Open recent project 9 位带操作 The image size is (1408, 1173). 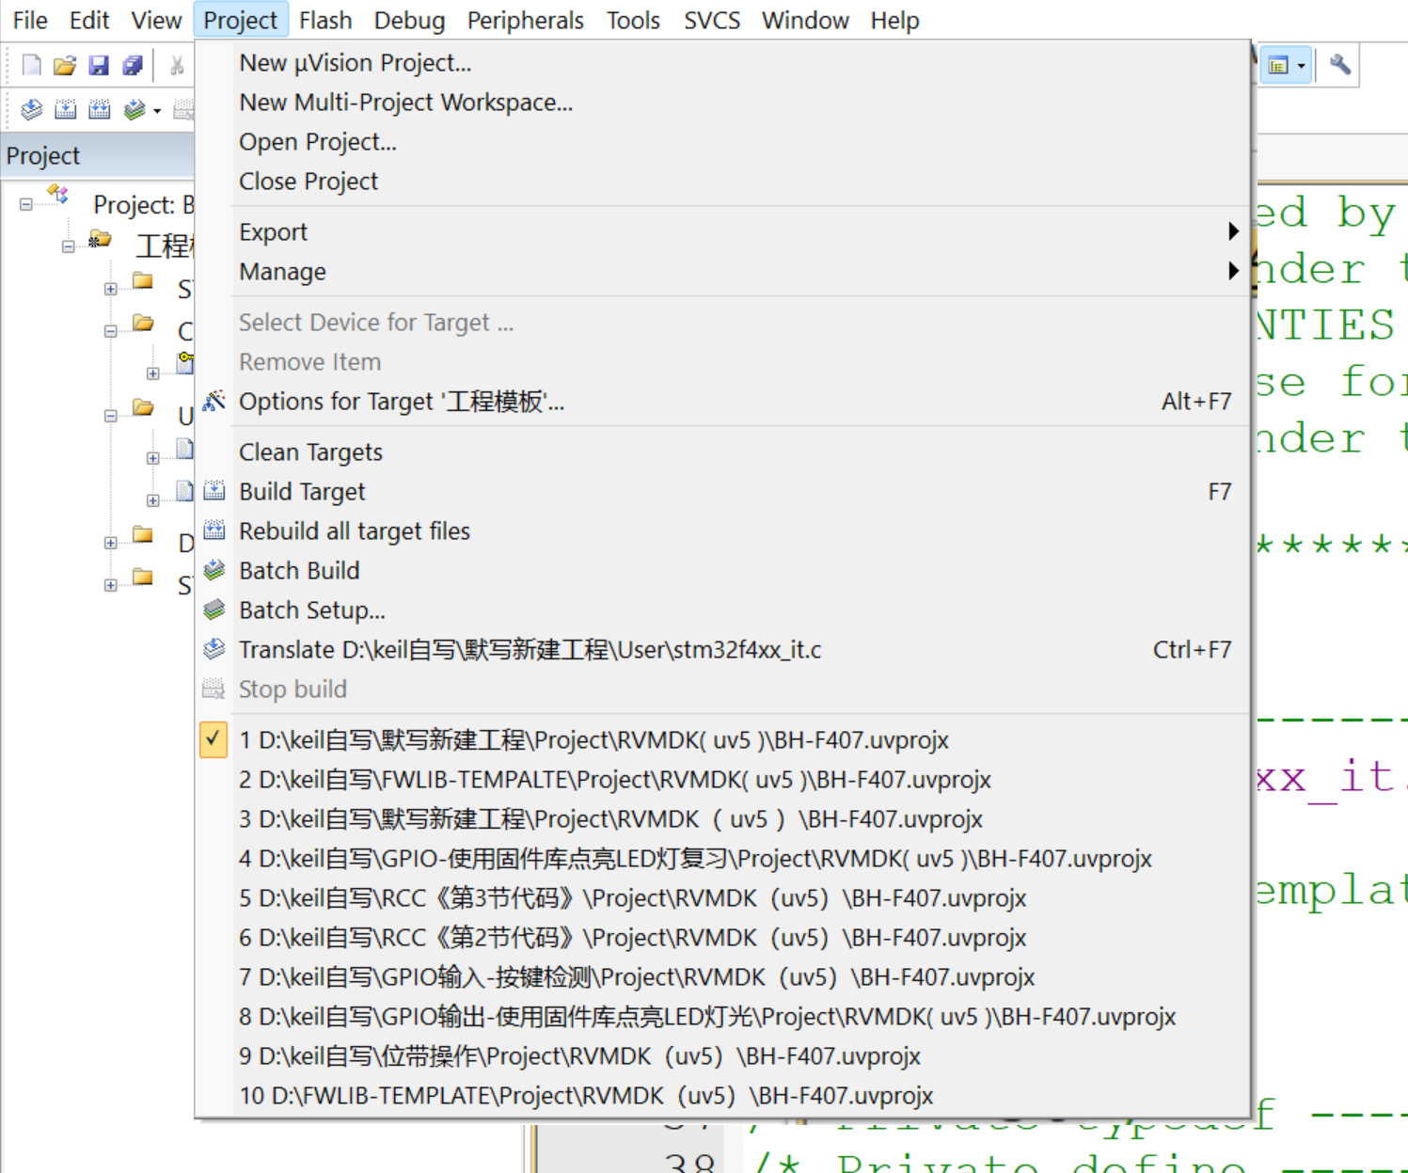[722, 1055]
